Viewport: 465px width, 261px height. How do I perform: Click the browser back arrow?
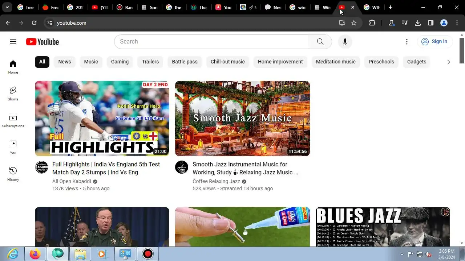pos(8,23)
